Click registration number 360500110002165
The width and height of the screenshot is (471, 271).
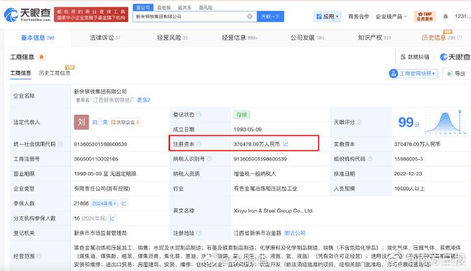point(96,158)
